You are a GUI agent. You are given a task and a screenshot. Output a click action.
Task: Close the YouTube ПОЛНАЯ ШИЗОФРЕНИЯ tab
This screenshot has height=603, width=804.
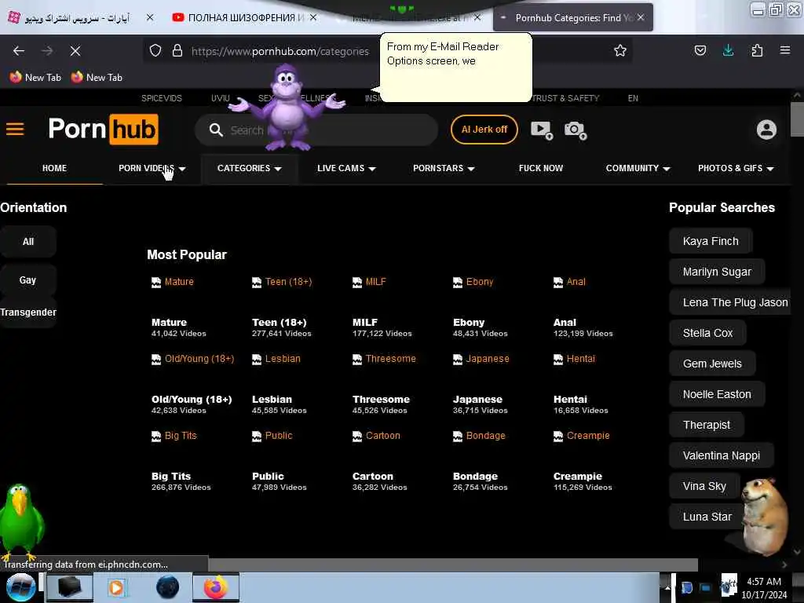313,17
